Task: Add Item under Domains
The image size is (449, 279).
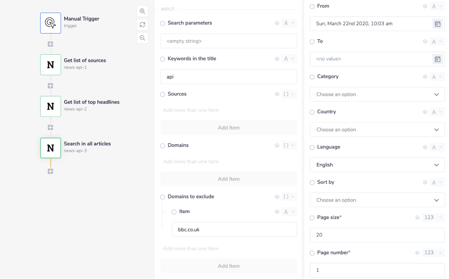Action: 228,179
